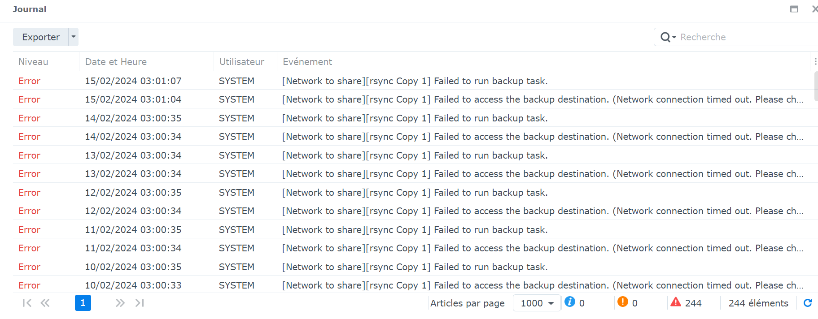Go to the first page icon
The width and height of the screenshot is (818, 319).
click(x=27, y=303)
